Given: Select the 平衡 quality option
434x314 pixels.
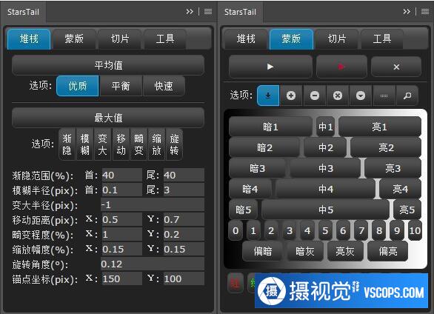Looking at the screenshot, I should tap(121, 86).
